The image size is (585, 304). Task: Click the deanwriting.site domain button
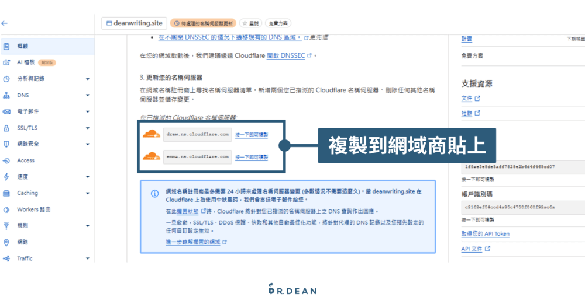[x=135, y=23]
